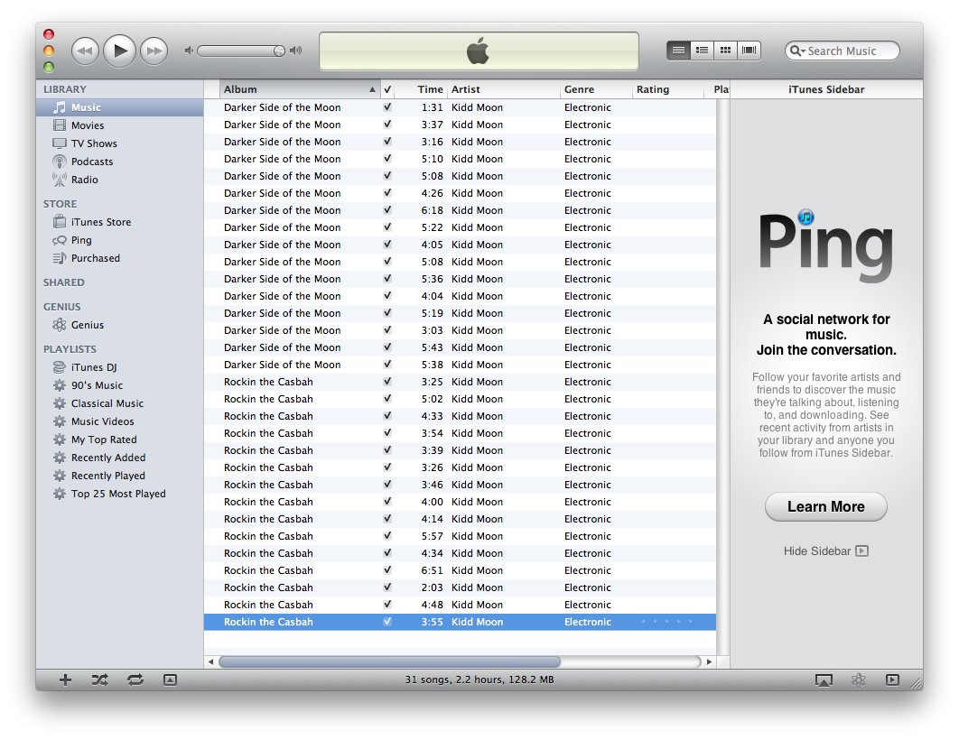
Task: Click the horizontal scrollbar left arrow
Action: click(211, 661)
